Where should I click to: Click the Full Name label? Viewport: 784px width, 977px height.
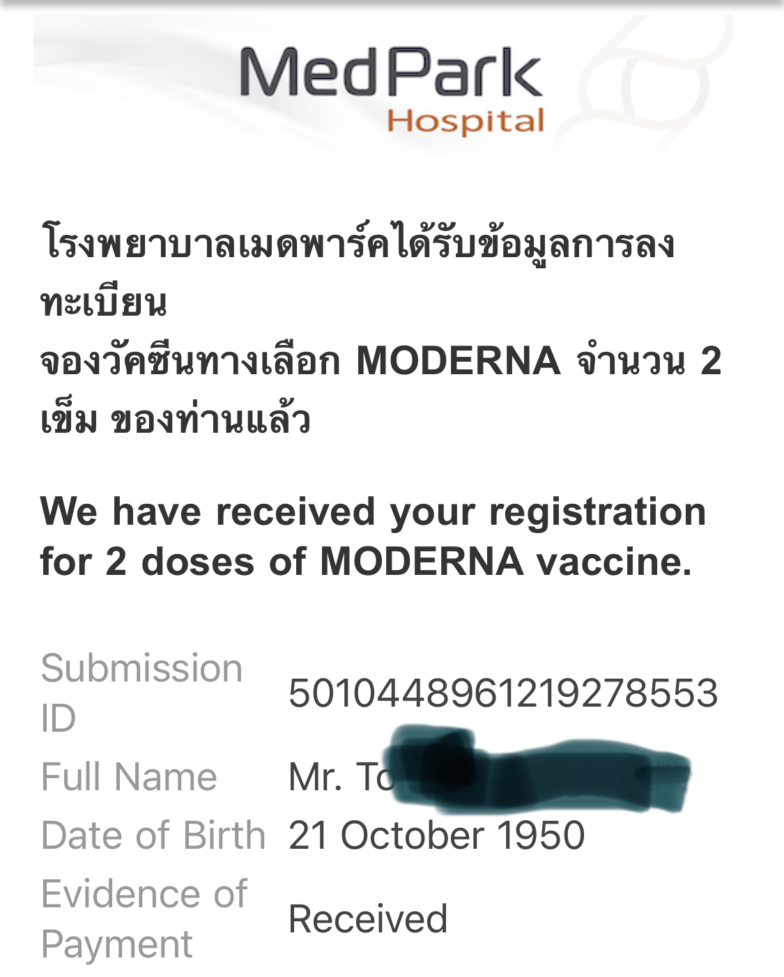pos(129,776)
